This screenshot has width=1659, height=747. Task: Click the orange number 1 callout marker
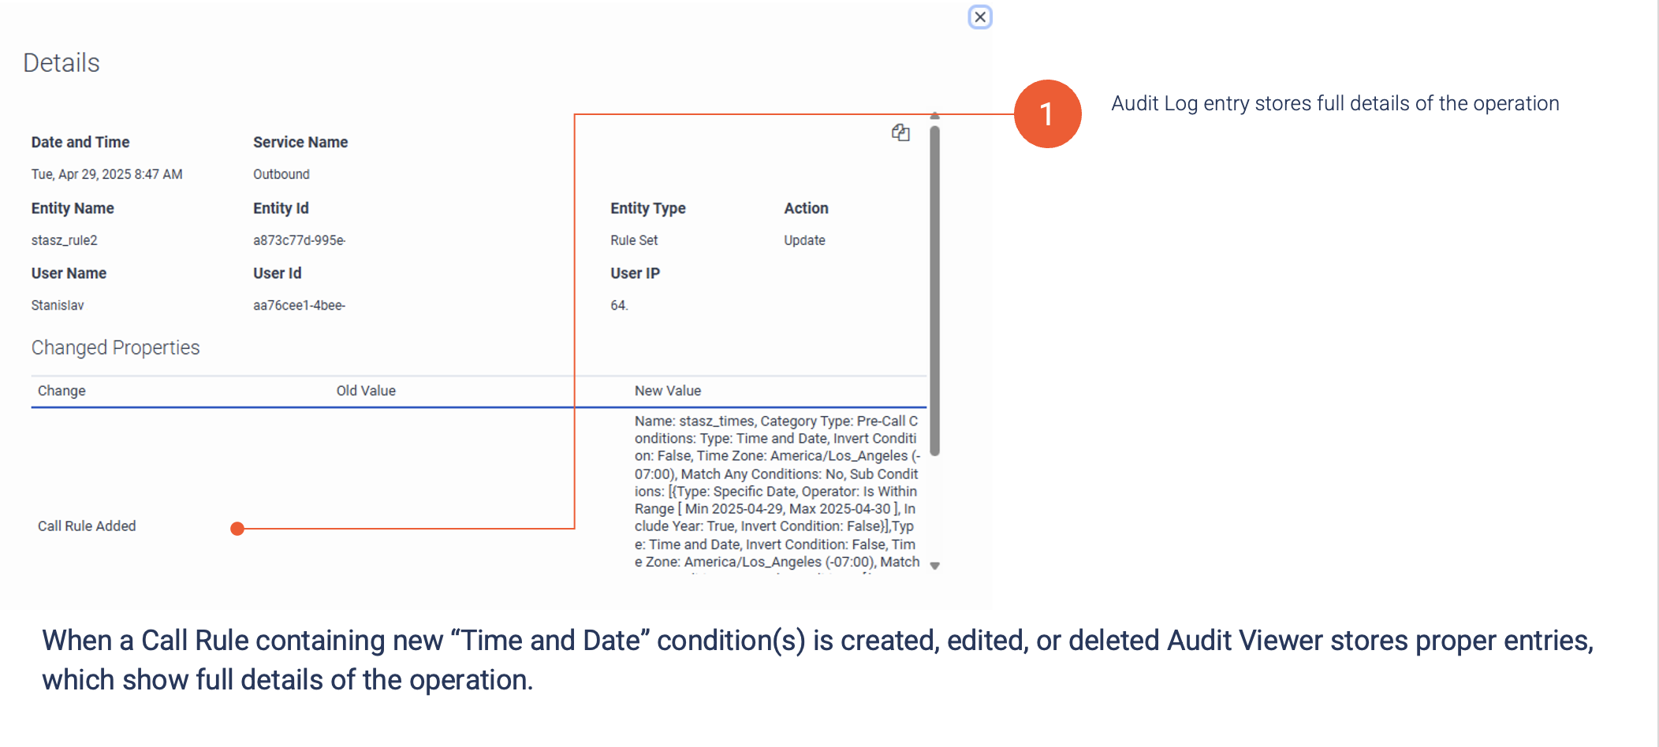click(1046, 114)
